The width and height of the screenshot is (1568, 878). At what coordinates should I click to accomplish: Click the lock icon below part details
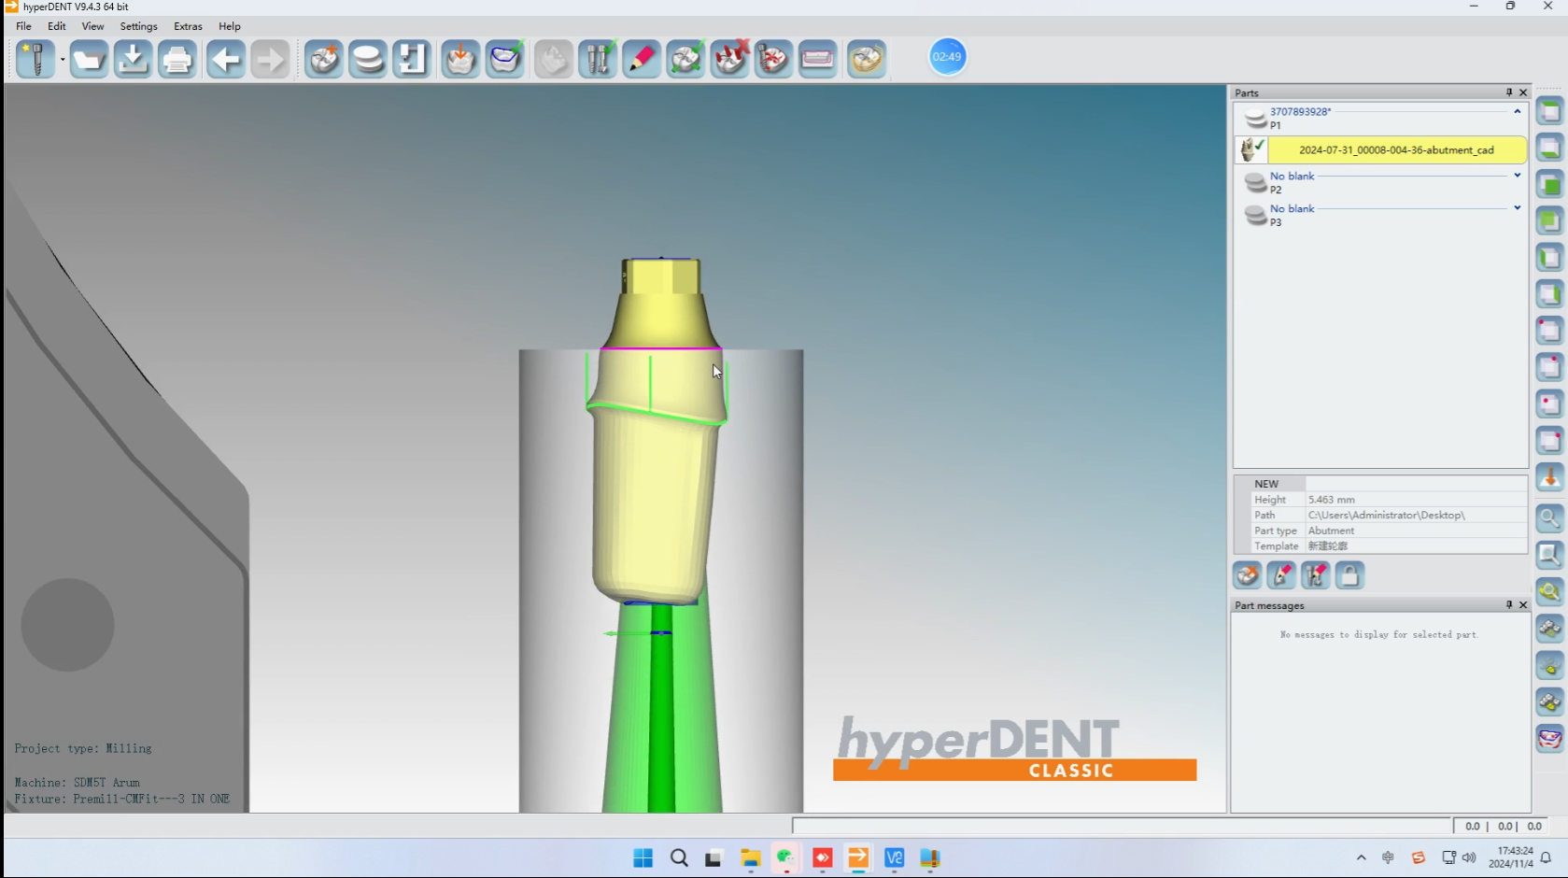pyautogui.click(x=1349, y=575)
